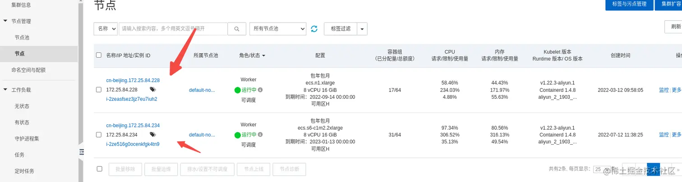Image resolution: width=682 pixels, height=182 pixels.
Task: Click the 31/64 container group cell
Action: (394, 135)
